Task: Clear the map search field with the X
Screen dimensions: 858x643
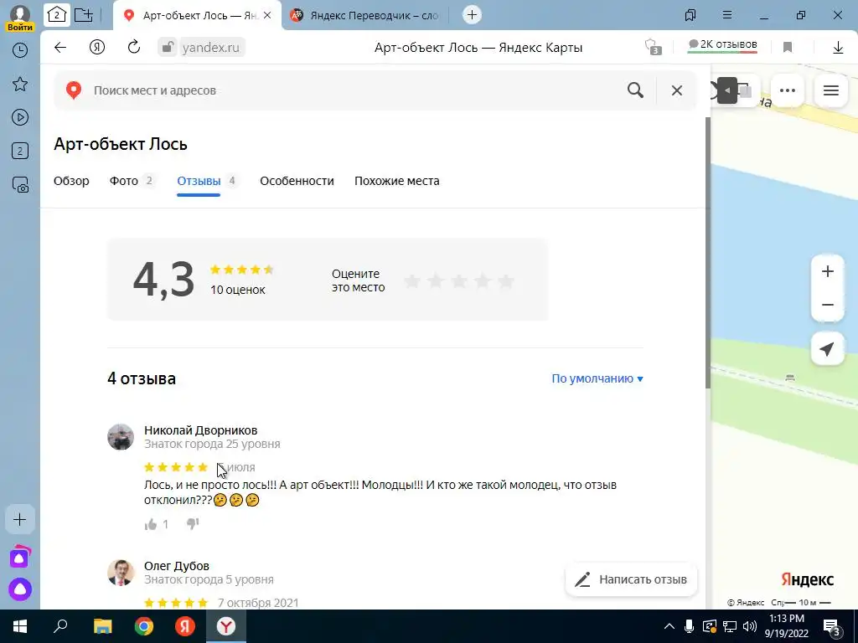Action: point(677,90)
